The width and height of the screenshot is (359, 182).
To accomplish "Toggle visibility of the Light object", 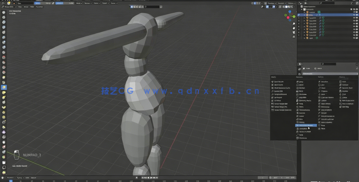I will click(x=354, y=38).
